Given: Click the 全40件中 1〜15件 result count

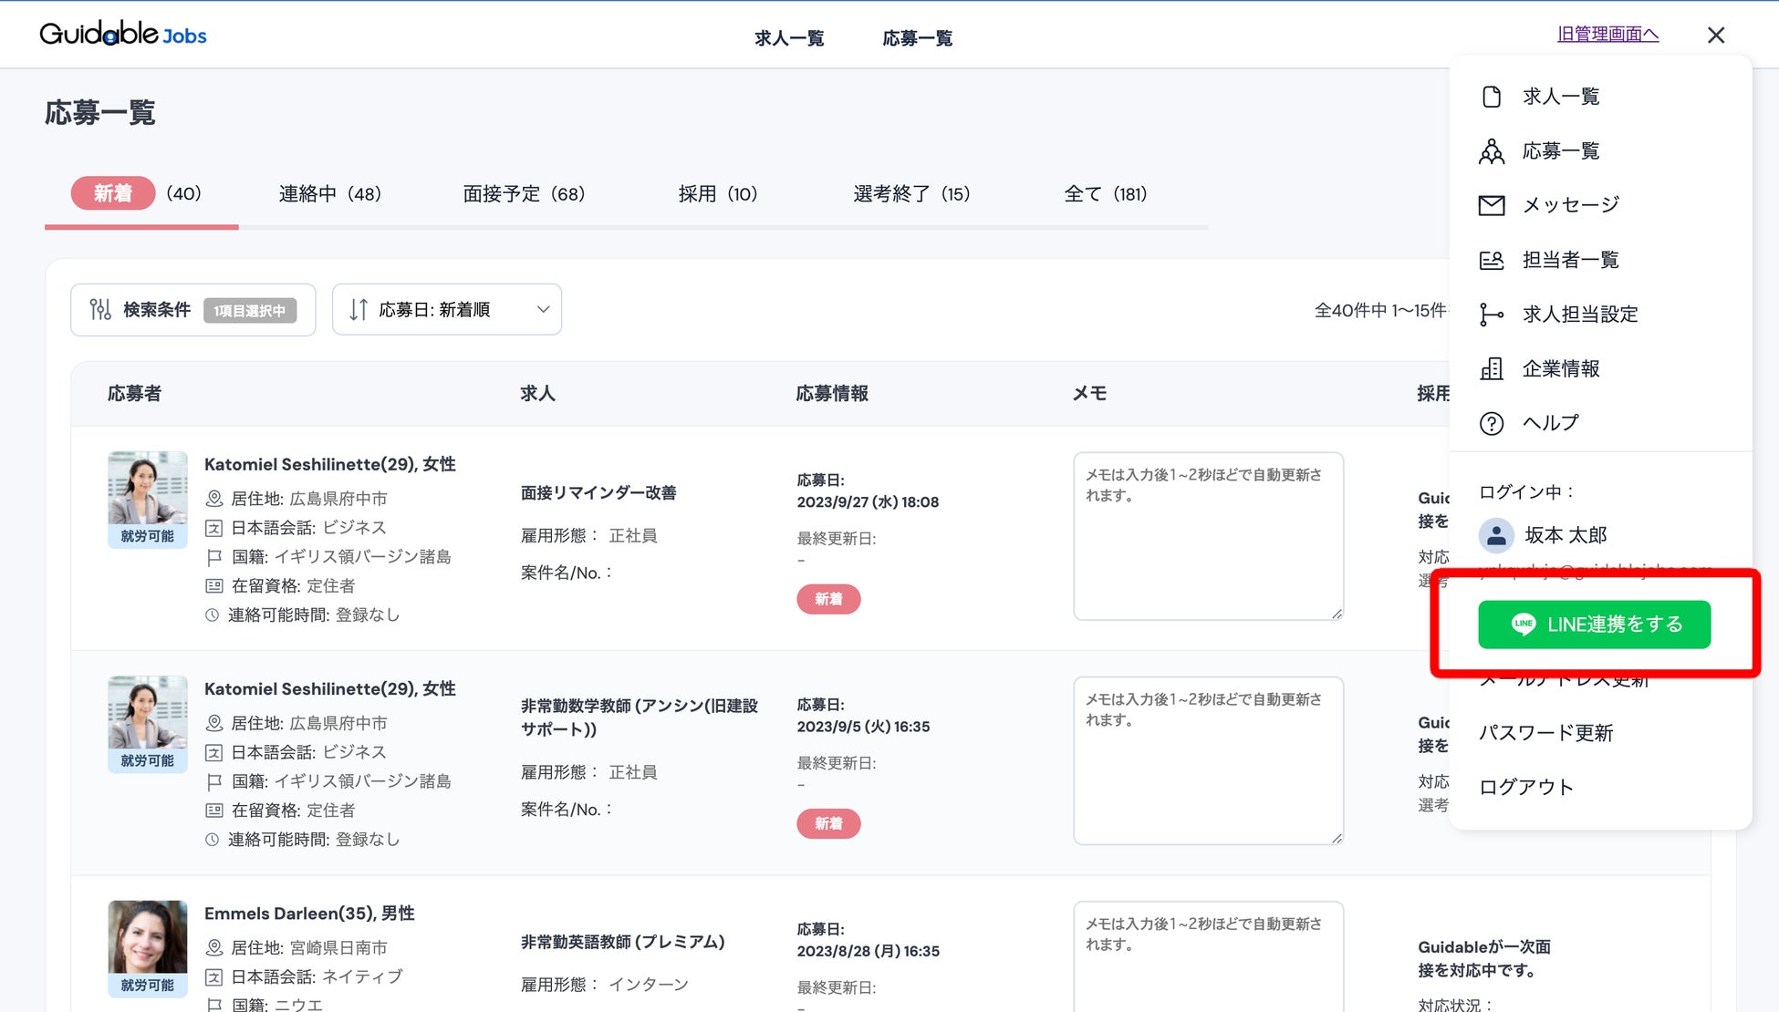Looking at the screenshot, I should 1379,311.
